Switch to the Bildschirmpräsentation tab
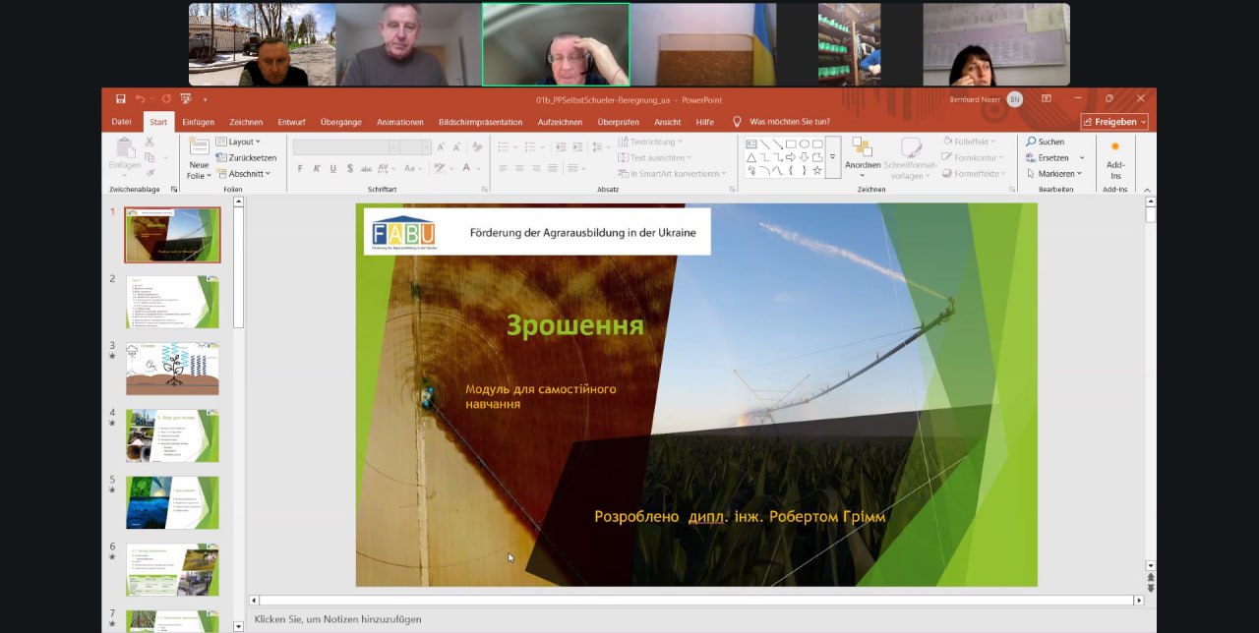Image resolution: width=1259 pixels, height=633 pixels. (480, 122)
